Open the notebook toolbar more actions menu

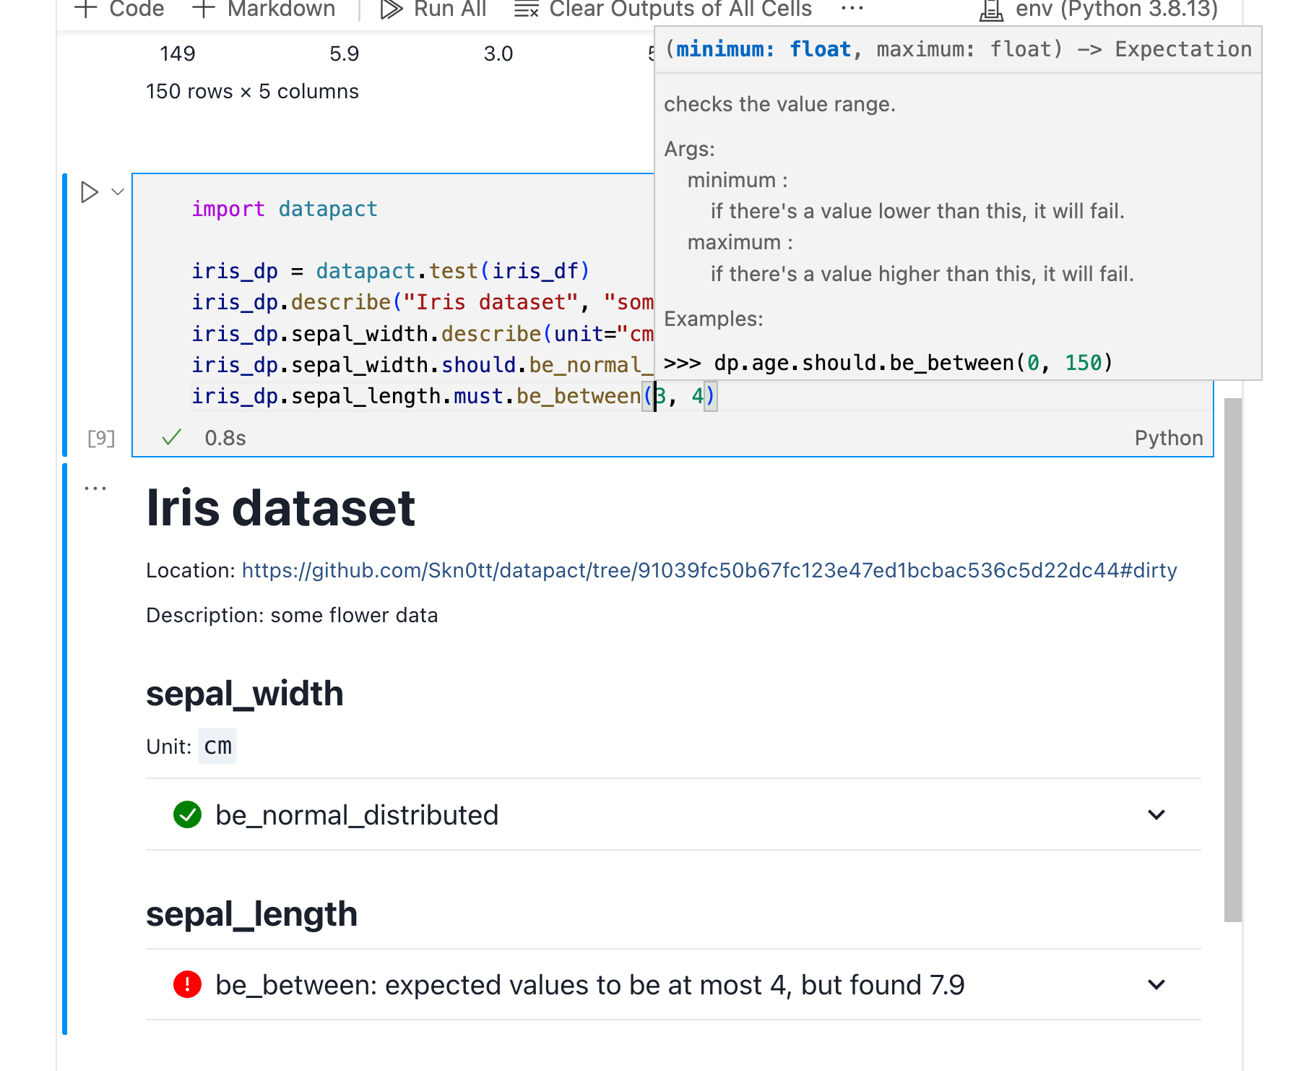pos(852,9)
